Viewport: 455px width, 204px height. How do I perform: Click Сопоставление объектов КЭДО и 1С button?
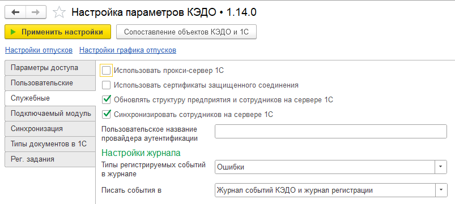(x=186, y=32)
